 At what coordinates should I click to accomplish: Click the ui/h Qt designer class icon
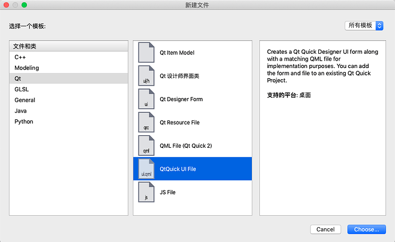tap(146, 76)
